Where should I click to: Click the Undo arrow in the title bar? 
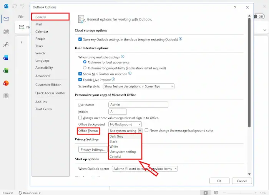pyautogui.click(x=22, y=6)
